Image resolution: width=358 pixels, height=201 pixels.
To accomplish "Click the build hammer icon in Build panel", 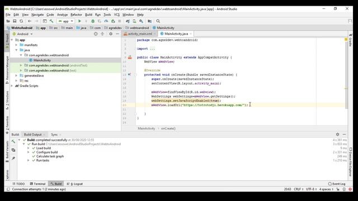I will [13, 142].
